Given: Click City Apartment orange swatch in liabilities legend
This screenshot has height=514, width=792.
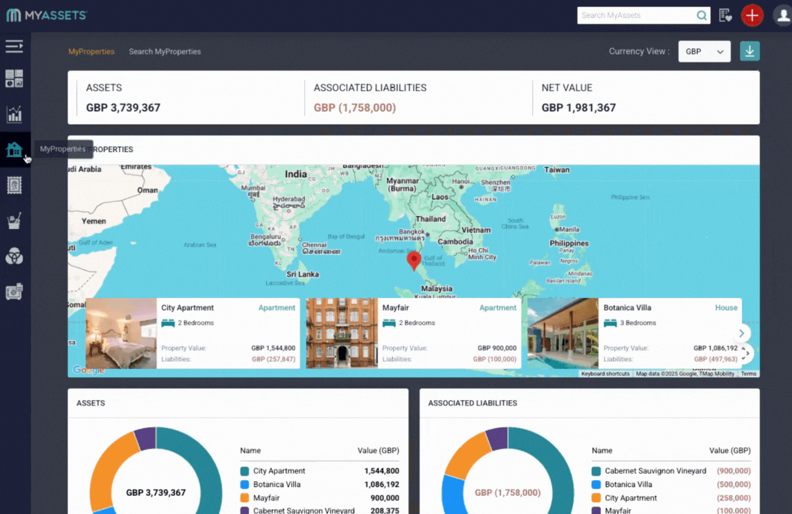Looking at the screenshot, I should click(x=596, y=498).
